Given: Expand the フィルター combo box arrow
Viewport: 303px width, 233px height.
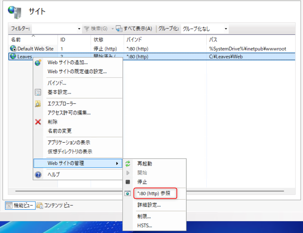Looking at the screenshot, I should tap(79, 29).
